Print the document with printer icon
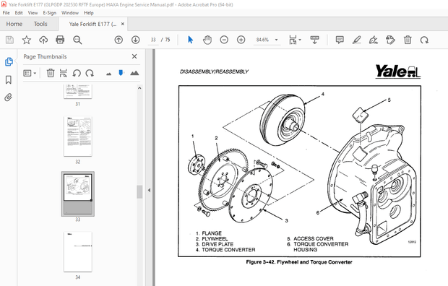 [60, 40]
